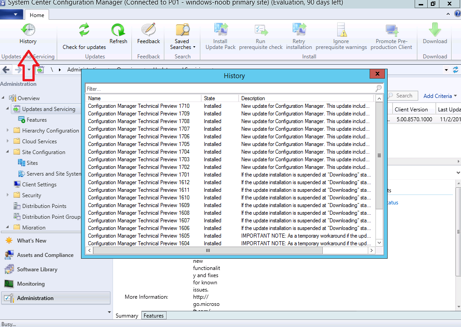Screen dimensions: 461x327
Task: Select Technical Preview 1710 row
Action: click(x=230, y=106)
